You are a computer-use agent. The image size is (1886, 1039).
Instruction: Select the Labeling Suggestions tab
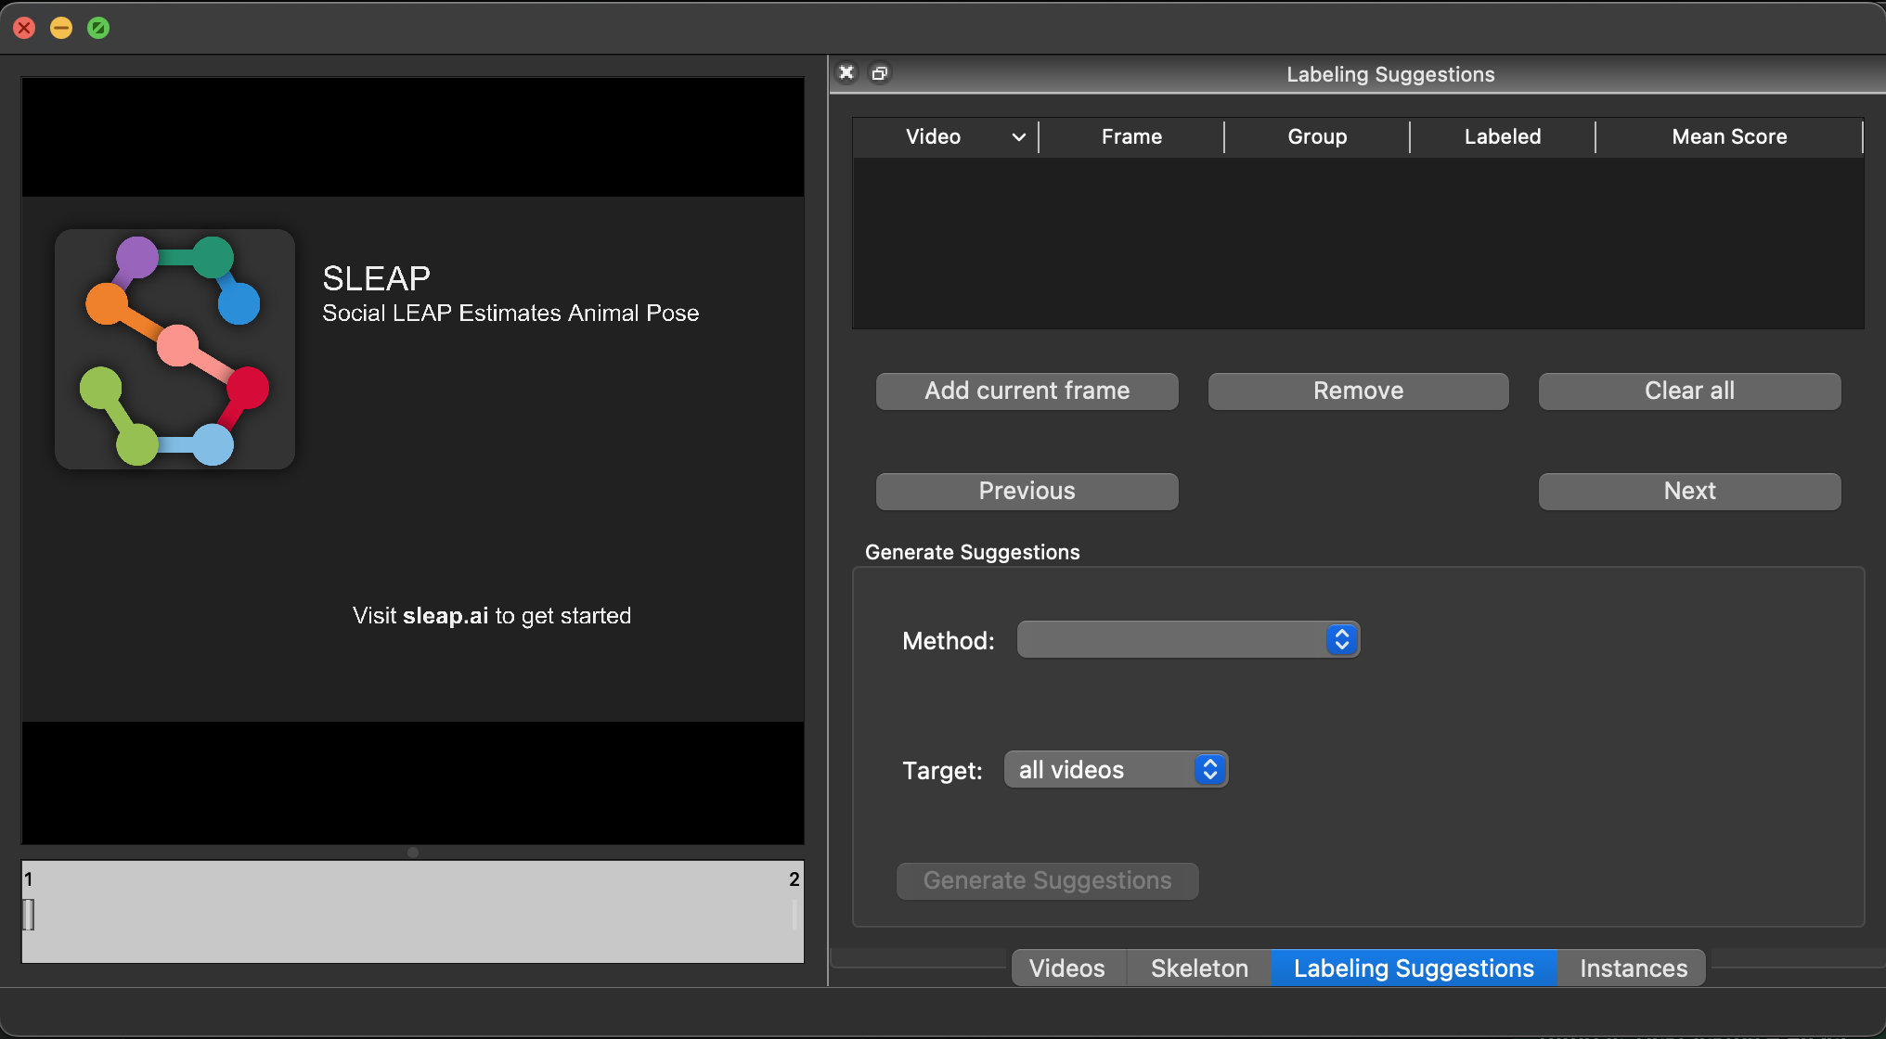(1414, 968)
